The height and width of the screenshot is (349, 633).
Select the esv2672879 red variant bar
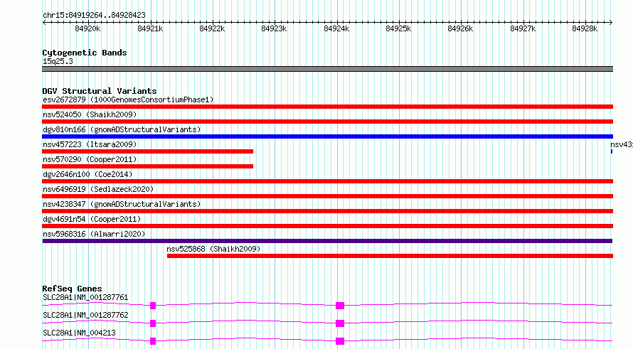(327, 107)
